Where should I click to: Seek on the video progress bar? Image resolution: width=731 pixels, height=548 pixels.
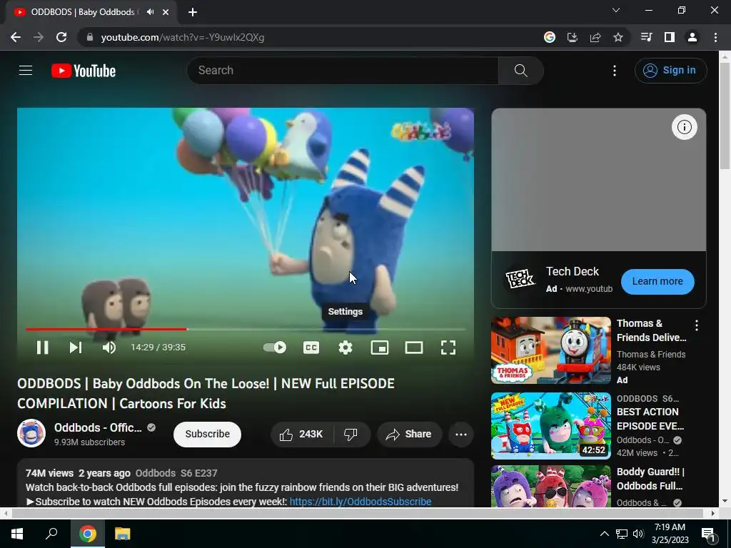point(246,329)
